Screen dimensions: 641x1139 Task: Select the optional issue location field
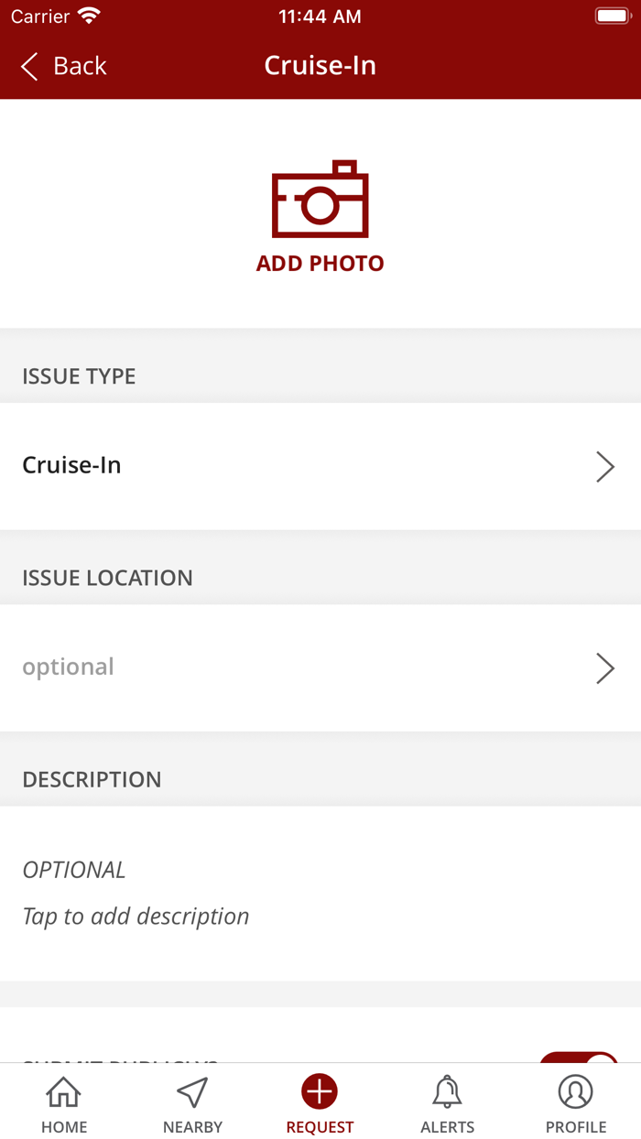[x=275, y=667]
